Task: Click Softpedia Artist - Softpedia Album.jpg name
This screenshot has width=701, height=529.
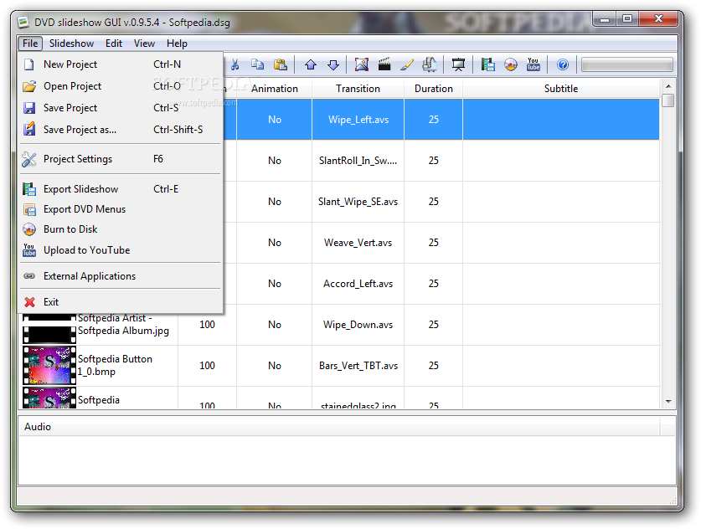Action: [x=123, y=325]
